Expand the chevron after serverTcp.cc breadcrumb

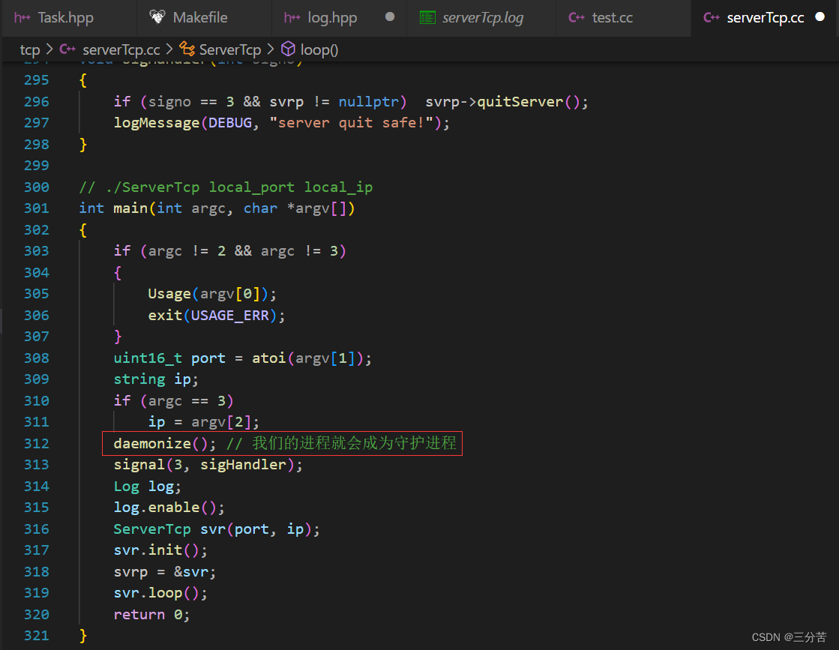coord(169,49)
